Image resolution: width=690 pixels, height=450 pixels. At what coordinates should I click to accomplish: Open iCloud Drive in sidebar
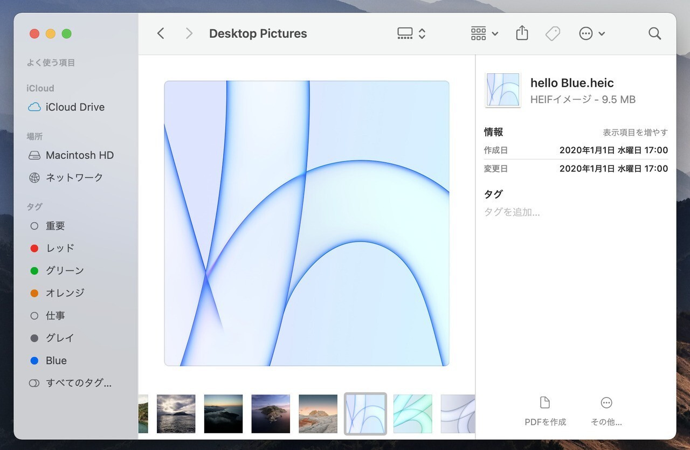(x=67, y=107)
